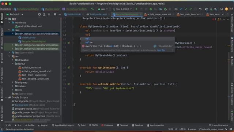Viewport: 234px width, 132px height.
Task: Run the app with green play button
Action: [136, 9]
